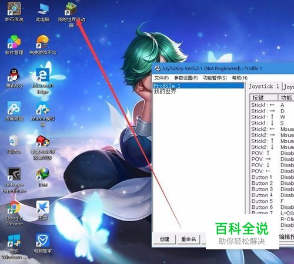This screenshot has height=264, width=294.
Task: Launch Microsoft Edge from the desktop
Action: tap(42, 80)
